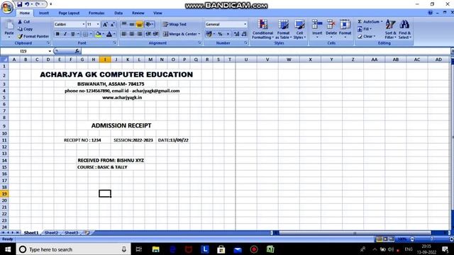454x255 pixels.
Task: Open the text orientation options
Action: coord(150,24)
